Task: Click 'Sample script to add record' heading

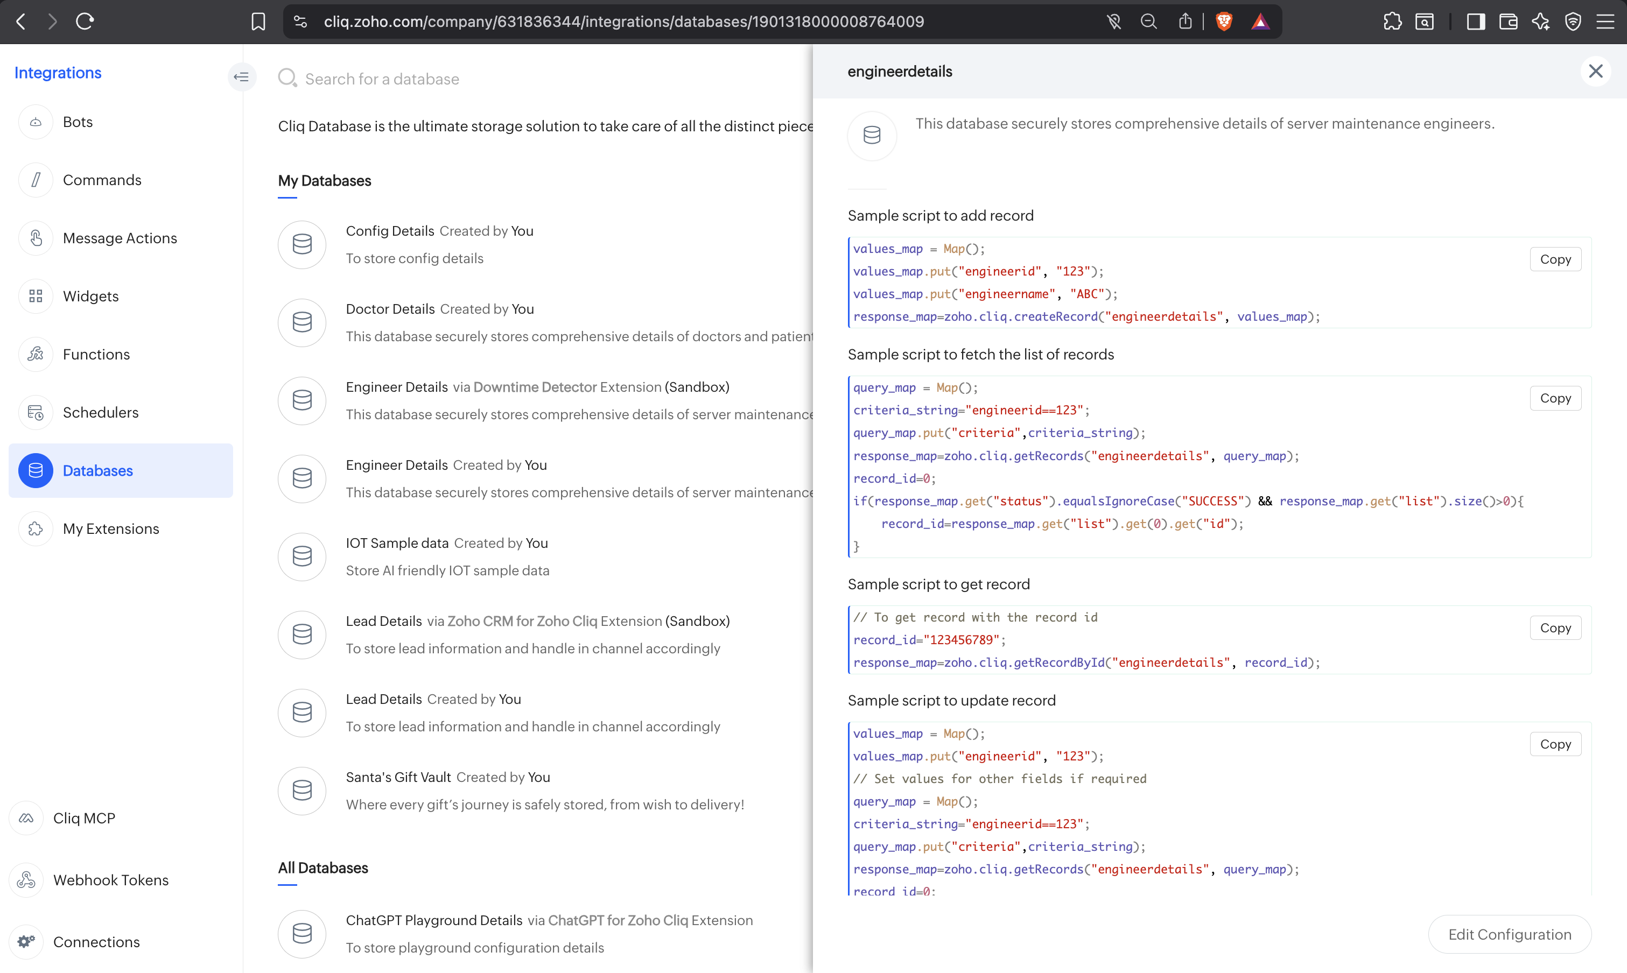Action: tap(941, 216)
